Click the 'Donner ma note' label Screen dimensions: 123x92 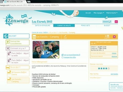(x=96, y=64)
